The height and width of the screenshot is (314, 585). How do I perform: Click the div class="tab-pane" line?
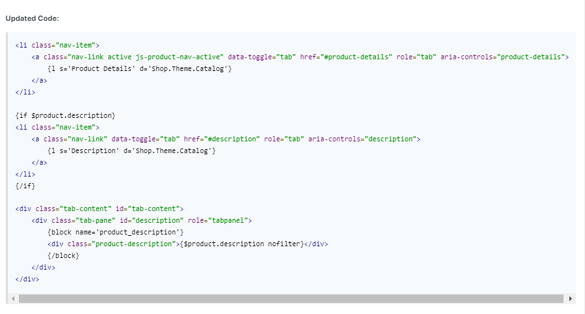142,220
